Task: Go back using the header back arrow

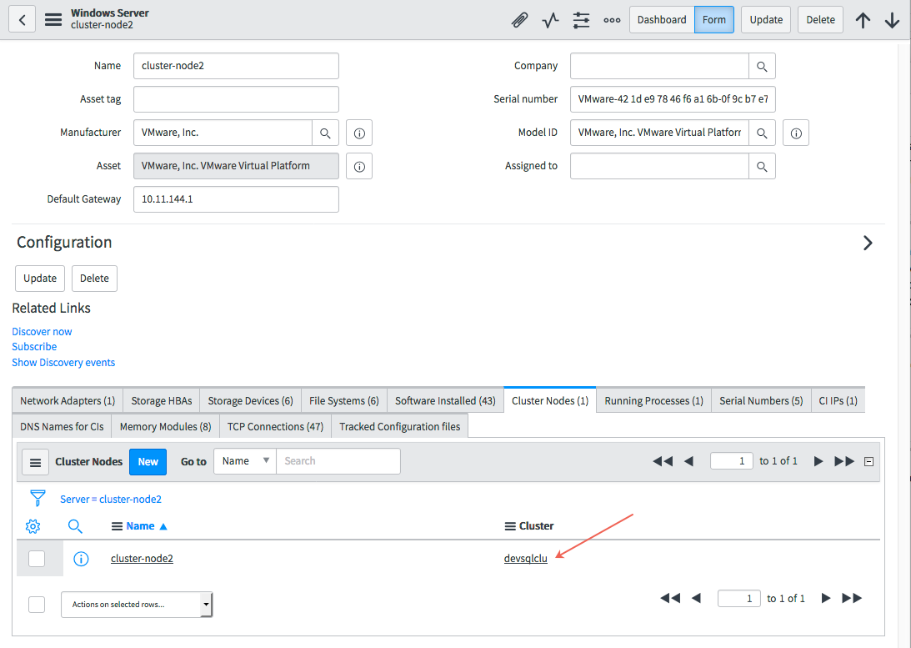Action: click(x=22, y=20)
